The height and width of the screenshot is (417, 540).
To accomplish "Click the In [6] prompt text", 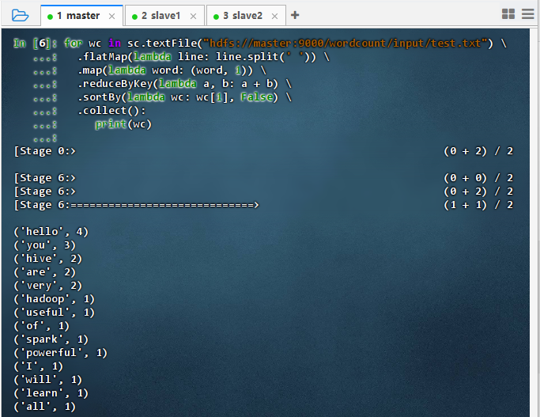I will pyautogui.click(x=36, y=44).
